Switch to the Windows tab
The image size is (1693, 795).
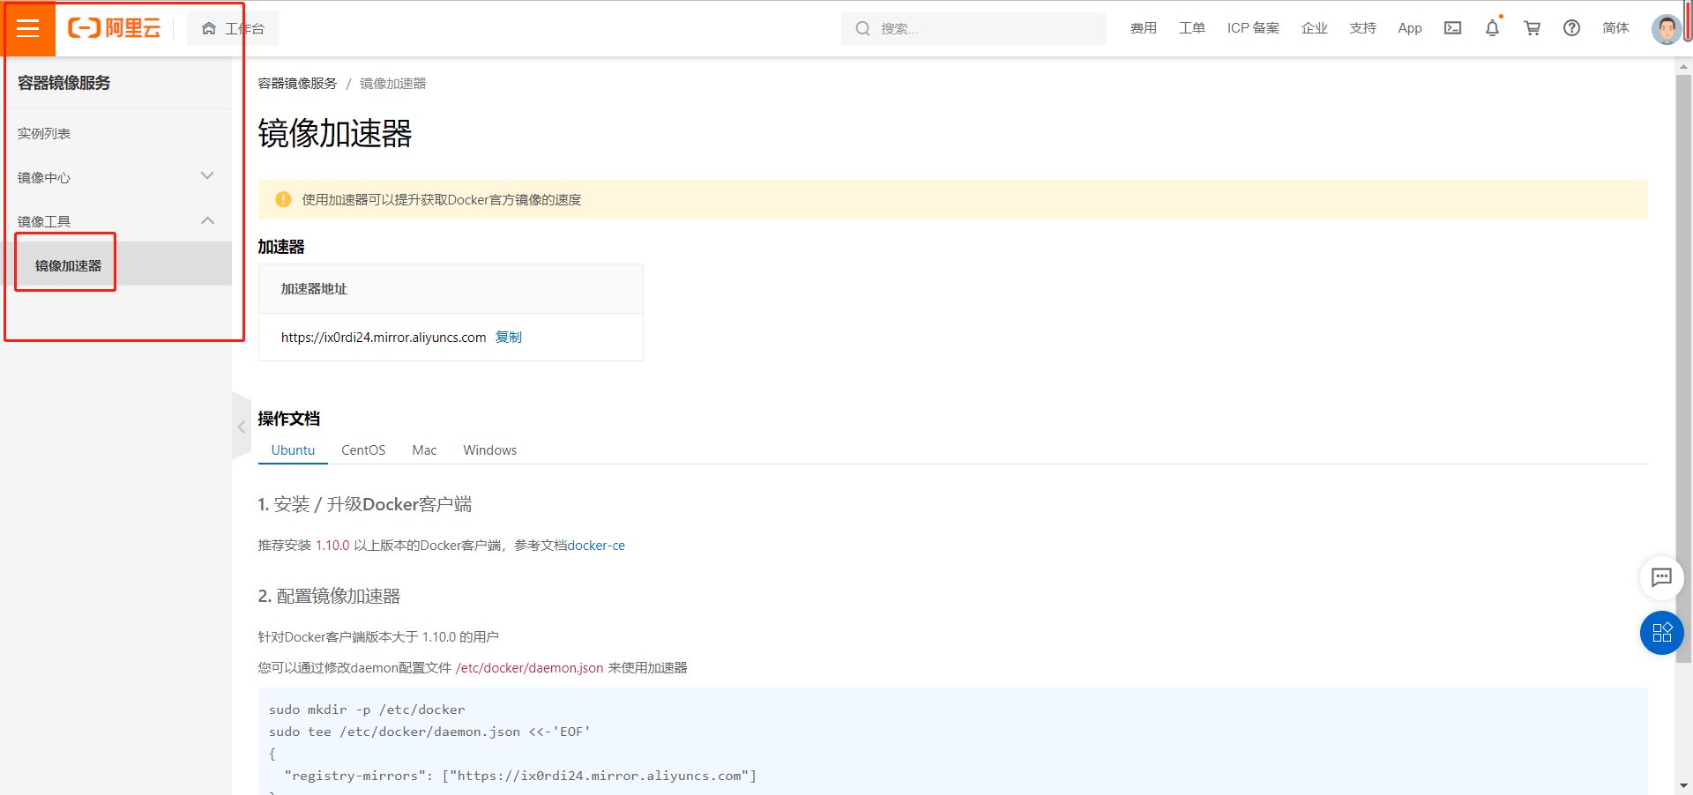click(490, 450)
